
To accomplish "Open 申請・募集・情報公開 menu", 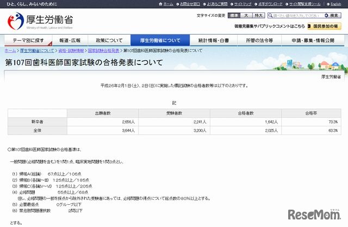I will (313, 41).
